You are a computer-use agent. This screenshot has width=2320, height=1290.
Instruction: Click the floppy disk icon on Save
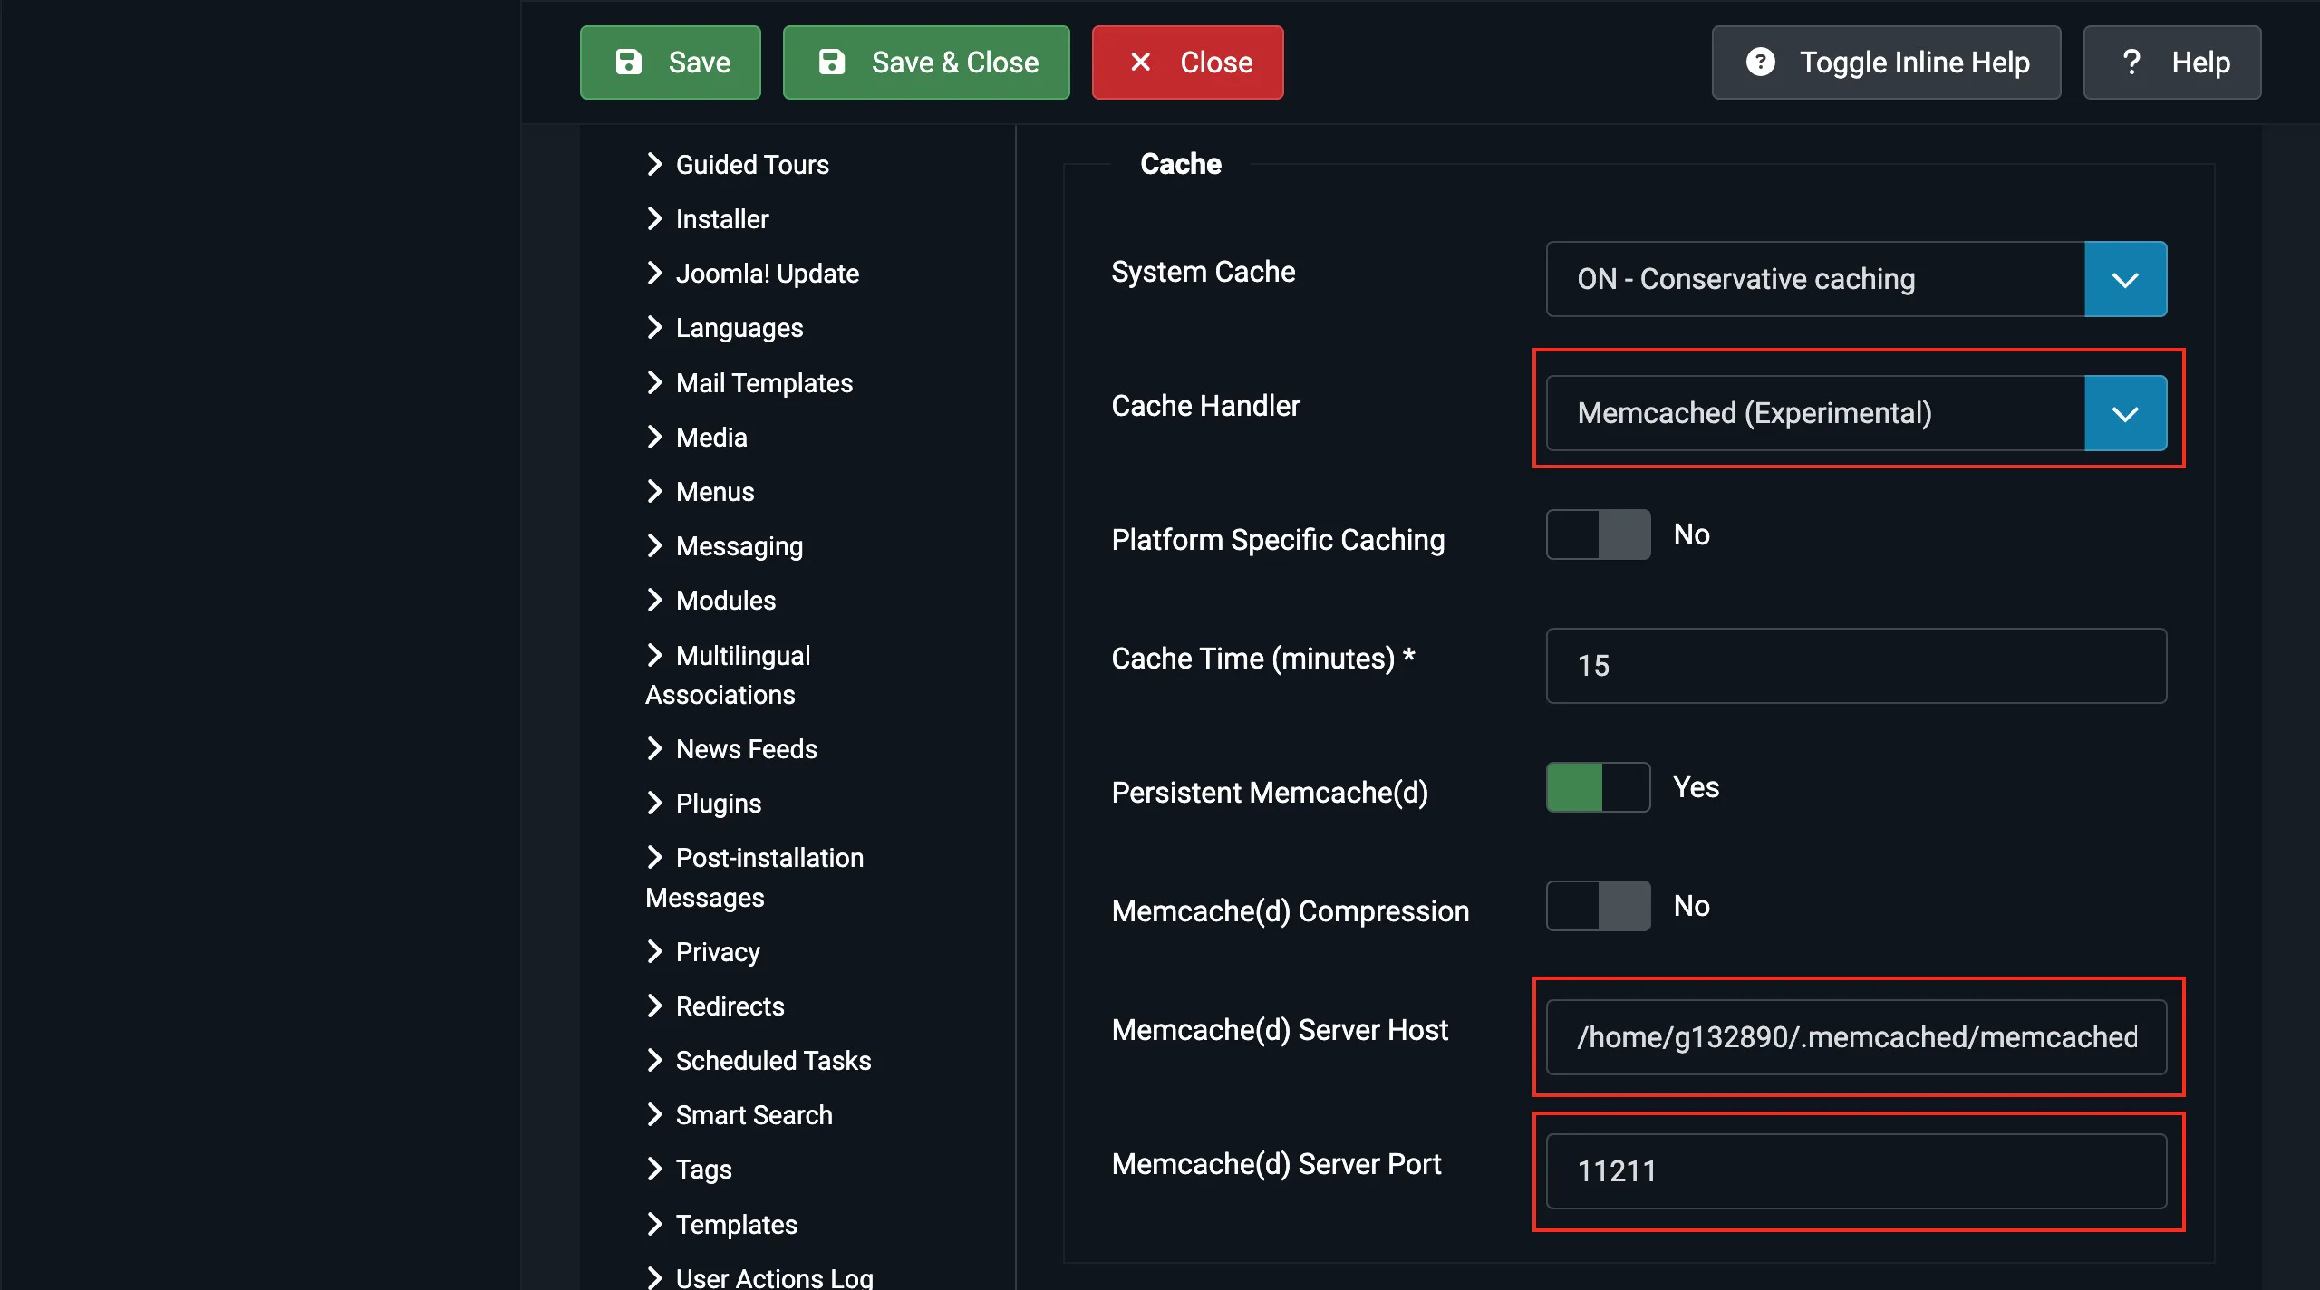coord(629,62)
